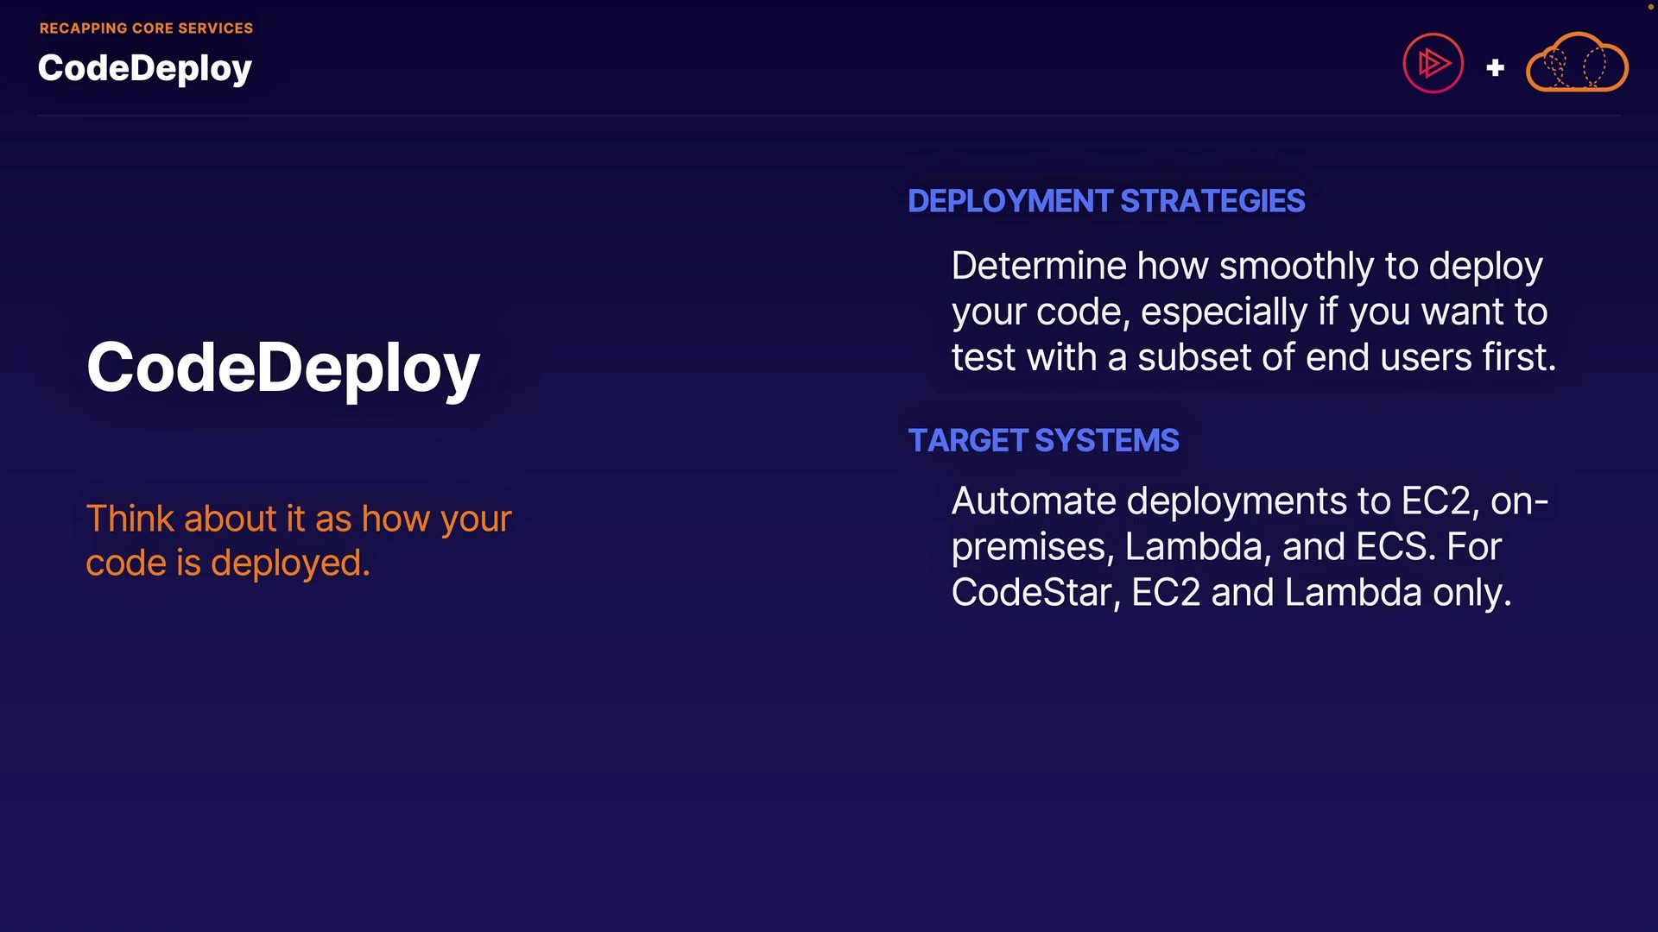
Task: Click the line 'Determine how smoothly to deploy'
Action: click(1246, 266)
